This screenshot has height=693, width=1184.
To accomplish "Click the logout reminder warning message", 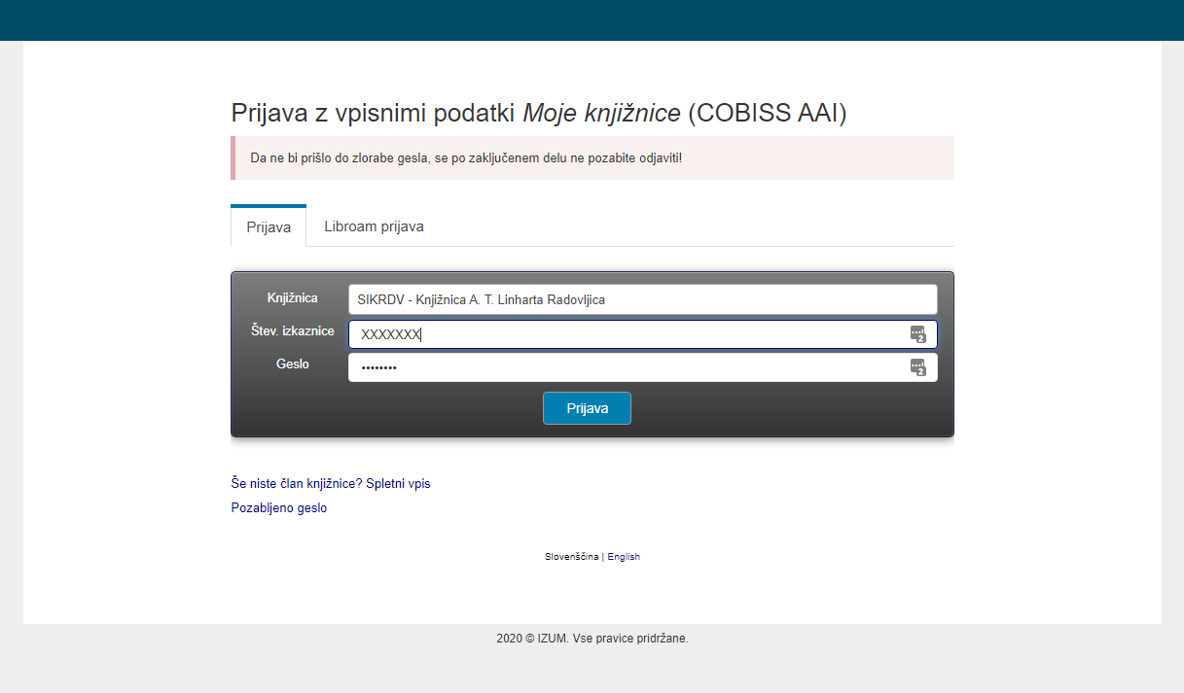I will [592, 157].
